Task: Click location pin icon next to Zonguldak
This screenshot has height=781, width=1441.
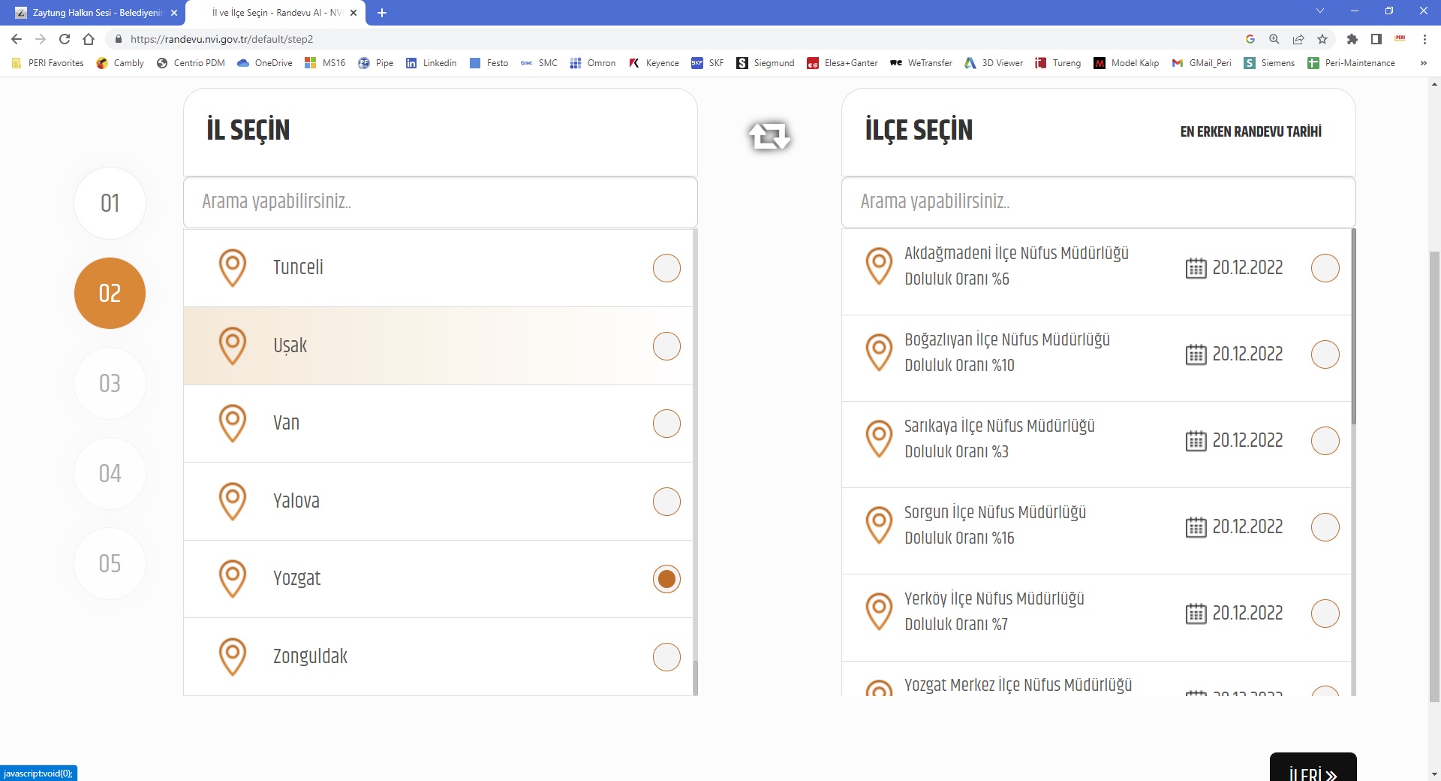Action: click(233, 657)
